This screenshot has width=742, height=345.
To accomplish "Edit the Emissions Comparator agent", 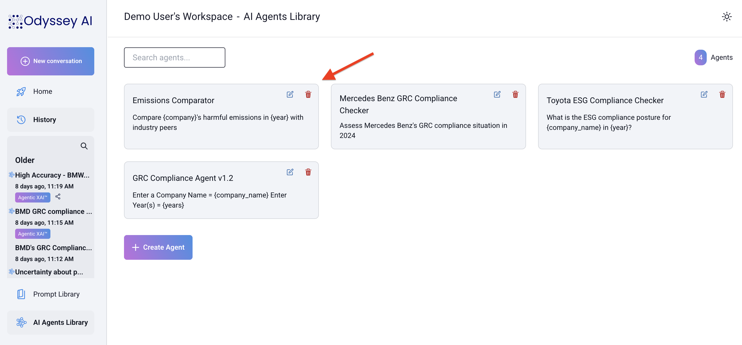I will pos(290,95).
